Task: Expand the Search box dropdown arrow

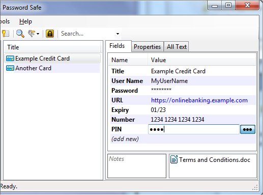Action: [x=118, y=34]
